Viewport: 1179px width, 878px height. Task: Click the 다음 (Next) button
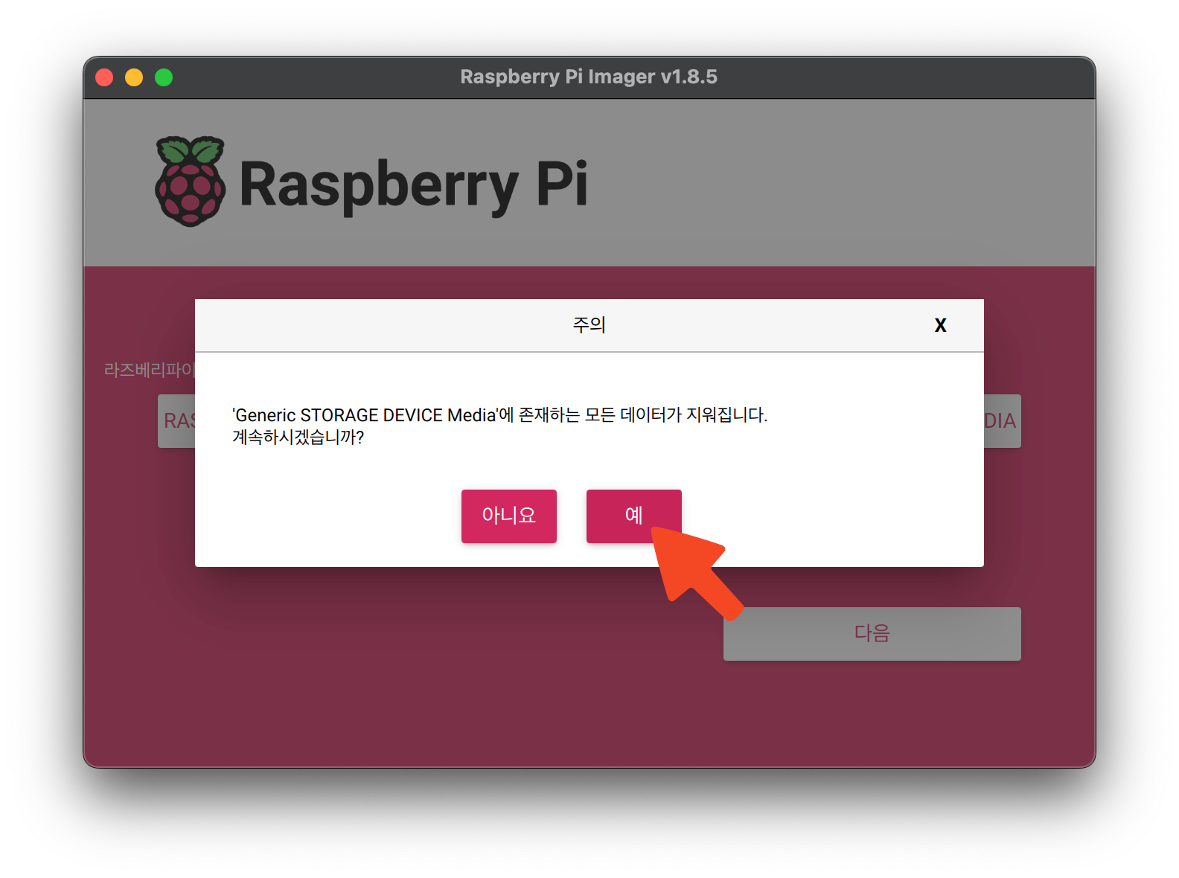point(872,633)
